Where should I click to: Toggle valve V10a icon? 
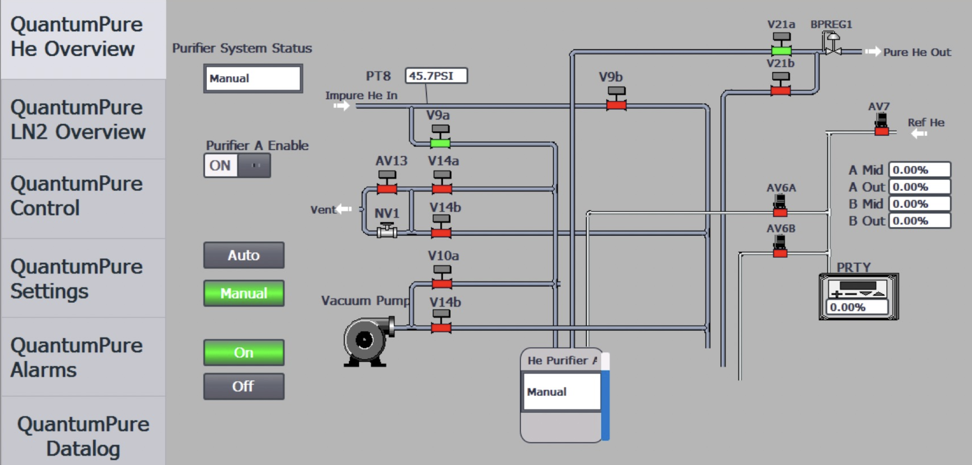coord(442,277)
